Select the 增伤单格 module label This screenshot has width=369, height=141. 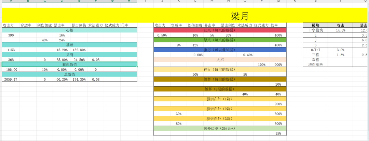tap(315, 65)
